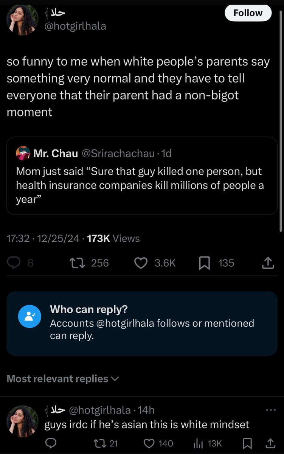Tap share icon on the reply tweet
284x454 pixels.
pyautogui.click(x=271, y=443)
